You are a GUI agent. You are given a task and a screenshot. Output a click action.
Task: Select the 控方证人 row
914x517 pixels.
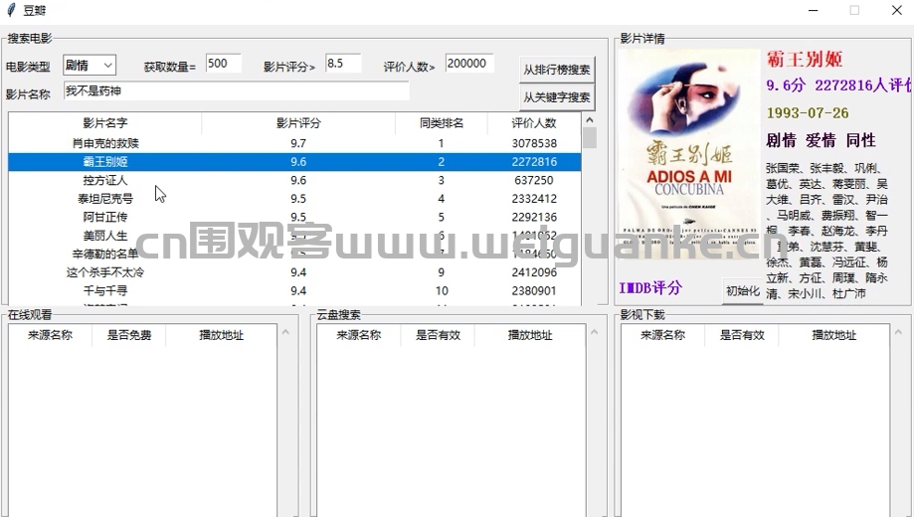pyautogui.click(x=294, y=180)
